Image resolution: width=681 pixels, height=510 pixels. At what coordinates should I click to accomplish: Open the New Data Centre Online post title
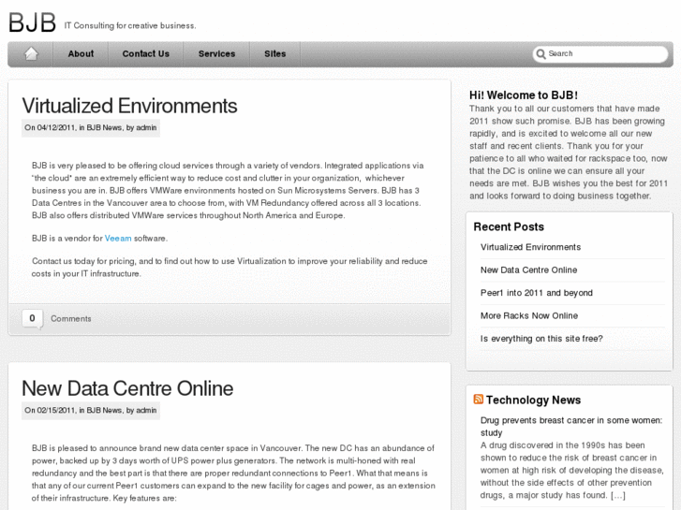(x=127, y=388)
